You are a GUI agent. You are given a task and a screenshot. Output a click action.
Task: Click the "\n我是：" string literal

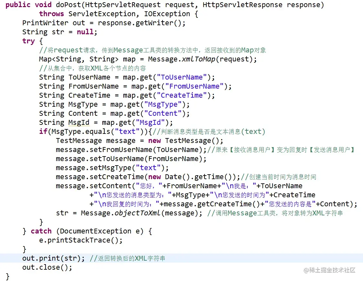pyautogui.click(x=239, y=186)
